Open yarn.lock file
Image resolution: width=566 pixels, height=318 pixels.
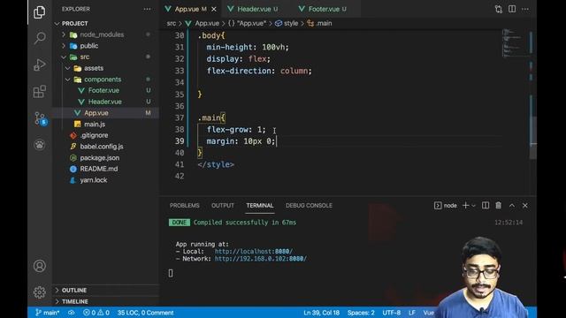(94, 180)
